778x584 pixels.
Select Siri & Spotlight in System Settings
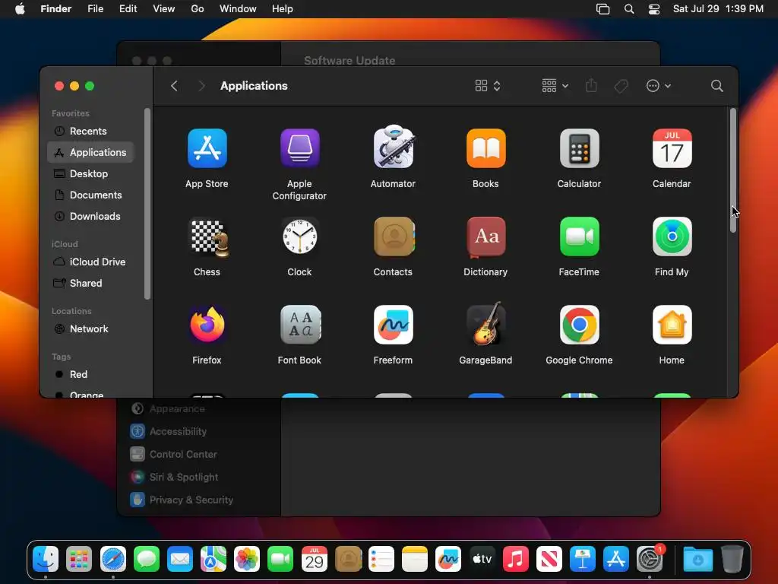click(174, 478)
